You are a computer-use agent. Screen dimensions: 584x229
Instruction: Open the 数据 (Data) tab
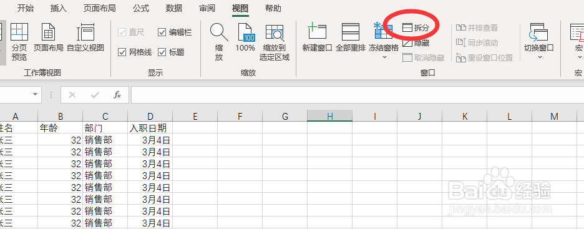point(174,8)
